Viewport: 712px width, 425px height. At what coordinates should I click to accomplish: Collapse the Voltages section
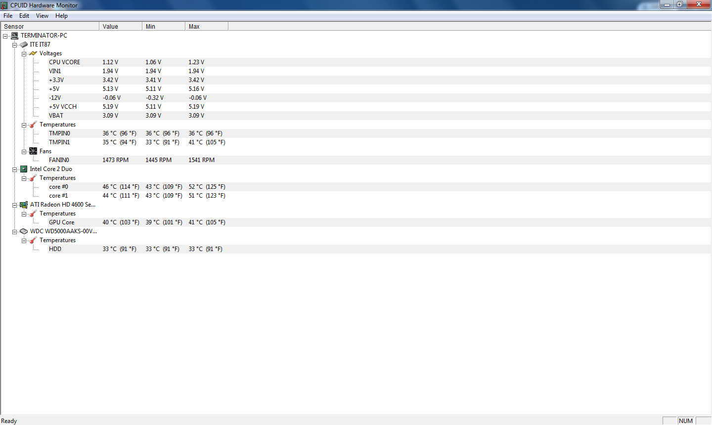click(x=24, y=54)
